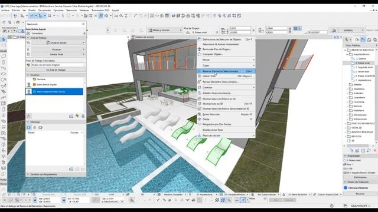Collapse the 'Propiedades' section of the navigator
The image size is (378, 212).
click(x=345, y=155)
